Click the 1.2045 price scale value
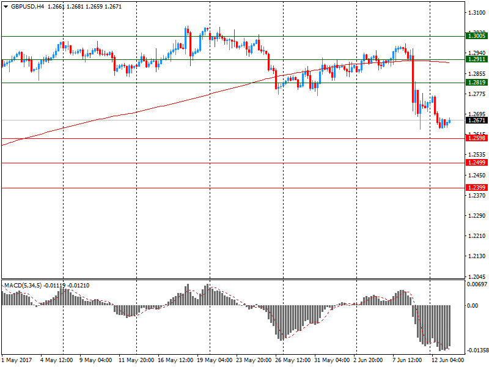489x367 pixels. pos(477,277)
